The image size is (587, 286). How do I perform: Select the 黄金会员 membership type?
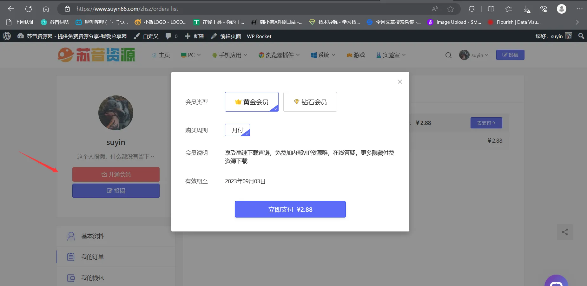(252, 102)
